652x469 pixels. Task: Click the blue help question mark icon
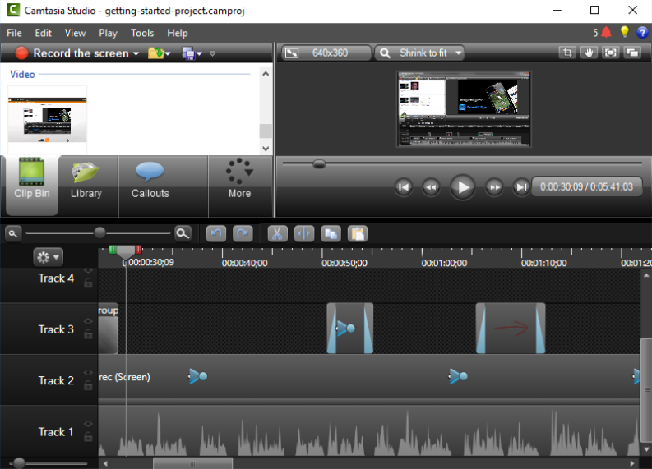(x=642, y=32)
